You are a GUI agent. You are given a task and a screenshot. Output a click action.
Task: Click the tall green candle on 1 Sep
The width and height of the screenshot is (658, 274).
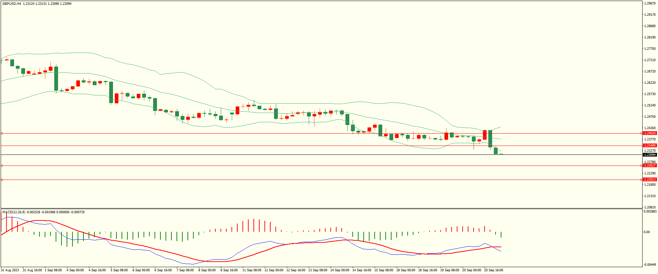coord(56,79)
